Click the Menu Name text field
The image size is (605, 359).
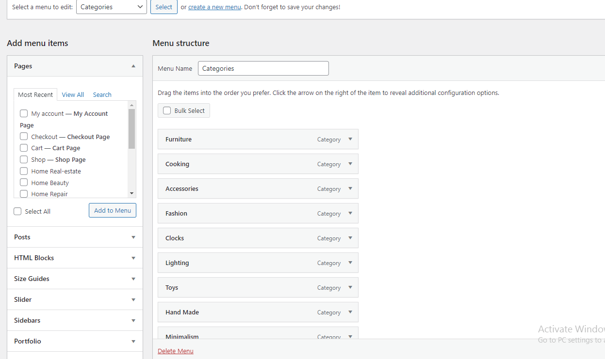point(263,68)
